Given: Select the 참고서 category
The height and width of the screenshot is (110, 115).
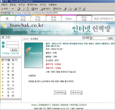Looking at the screenshot, I should 11,89.
